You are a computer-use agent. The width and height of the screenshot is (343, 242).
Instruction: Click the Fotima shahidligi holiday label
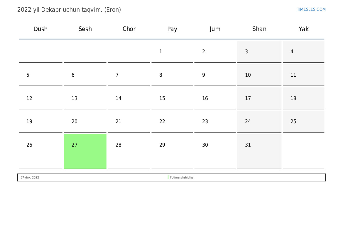(182, 177)
